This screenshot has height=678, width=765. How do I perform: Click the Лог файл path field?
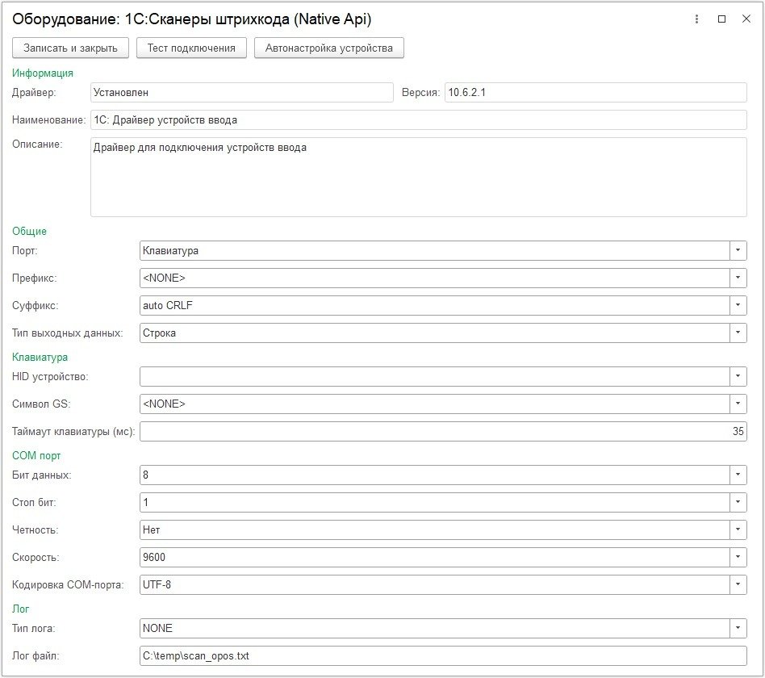[442, 655]
